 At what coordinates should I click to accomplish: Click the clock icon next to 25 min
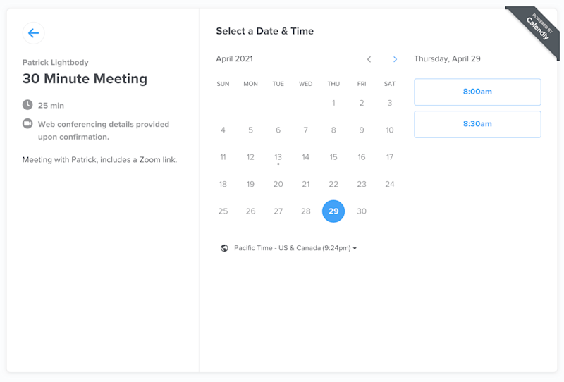tap(27, 105)
